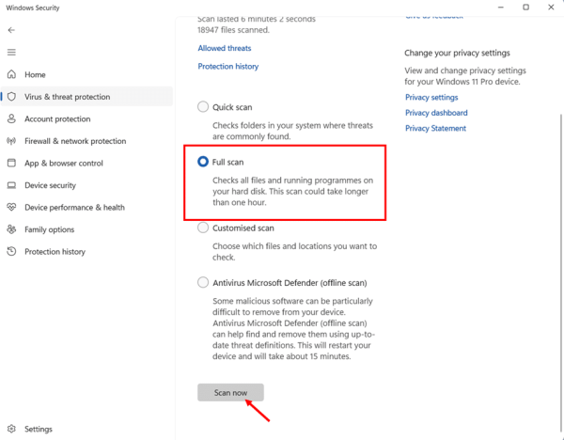Open Virus & threat protection section
The width and height of the screenshot is (564, 440).
(x=86, y=97)
